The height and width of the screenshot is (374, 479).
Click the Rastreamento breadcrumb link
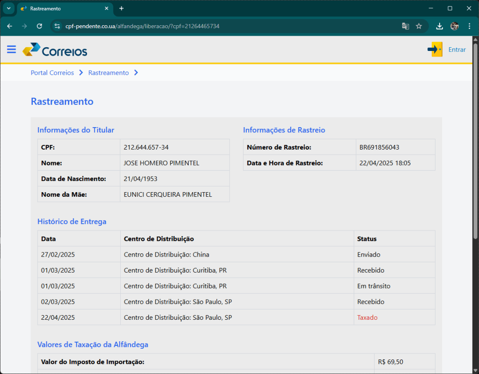coord(108,72)
